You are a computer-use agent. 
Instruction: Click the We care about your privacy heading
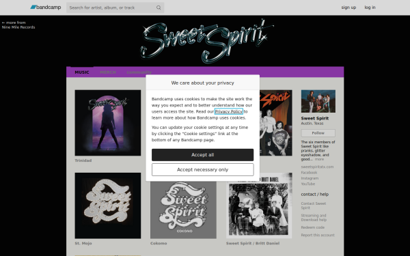click(x=203, y=83)
